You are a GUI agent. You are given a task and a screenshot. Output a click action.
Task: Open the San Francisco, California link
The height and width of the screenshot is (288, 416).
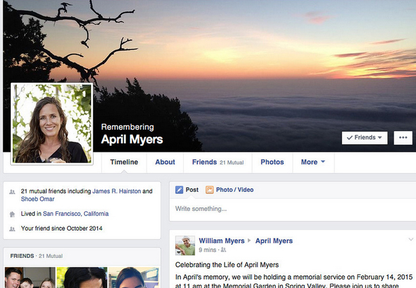click(76, 214)
